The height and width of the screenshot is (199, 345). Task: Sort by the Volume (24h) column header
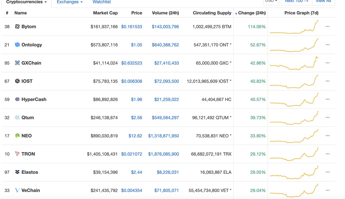(x=165, y=13)
